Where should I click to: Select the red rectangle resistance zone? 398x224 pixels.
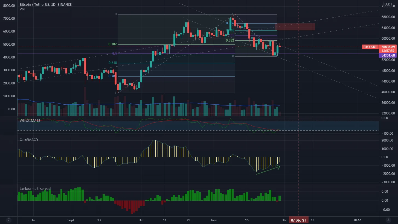click(295, 27)
